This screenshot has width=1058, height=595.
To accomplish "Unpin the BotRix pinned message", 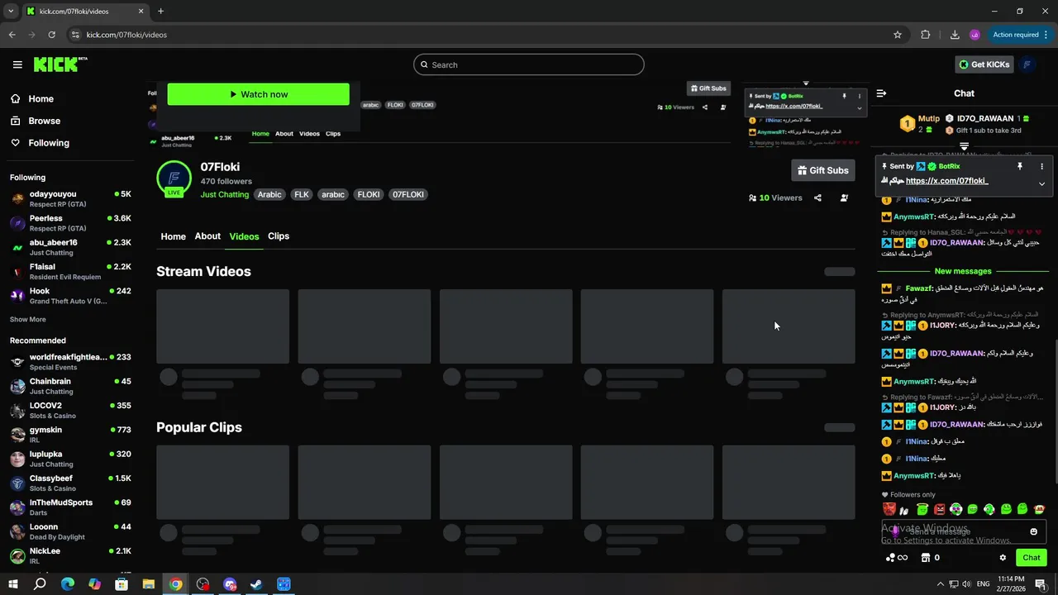I will (1019, 166).
